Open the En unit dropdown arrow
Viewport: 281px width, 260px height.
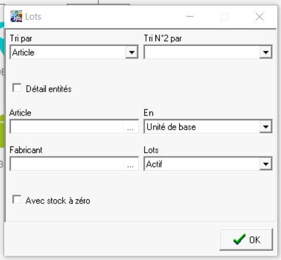click(266, 127)
